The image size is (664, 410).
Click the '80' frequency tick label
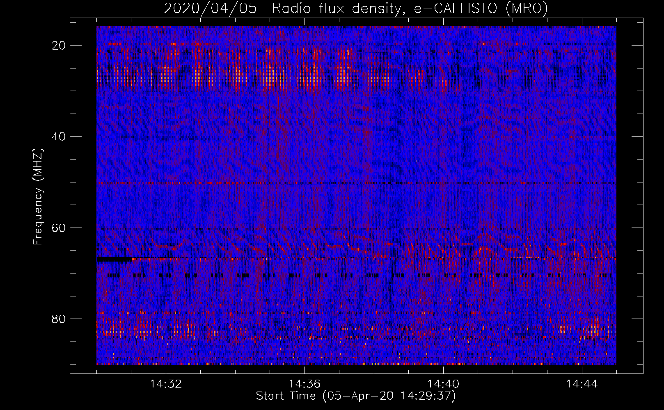click(59, 319)
